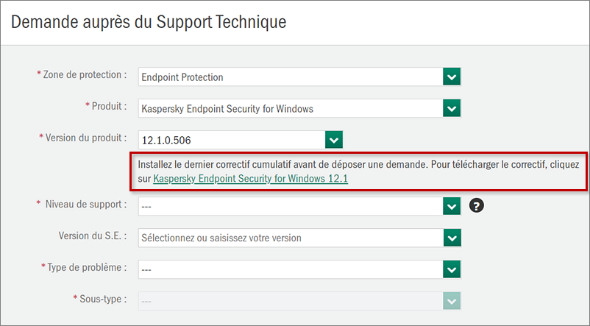This screenshot has height=326, width=590.
Task: Open the Version du S.E. dropdown arrow
Action: point(452,238)
